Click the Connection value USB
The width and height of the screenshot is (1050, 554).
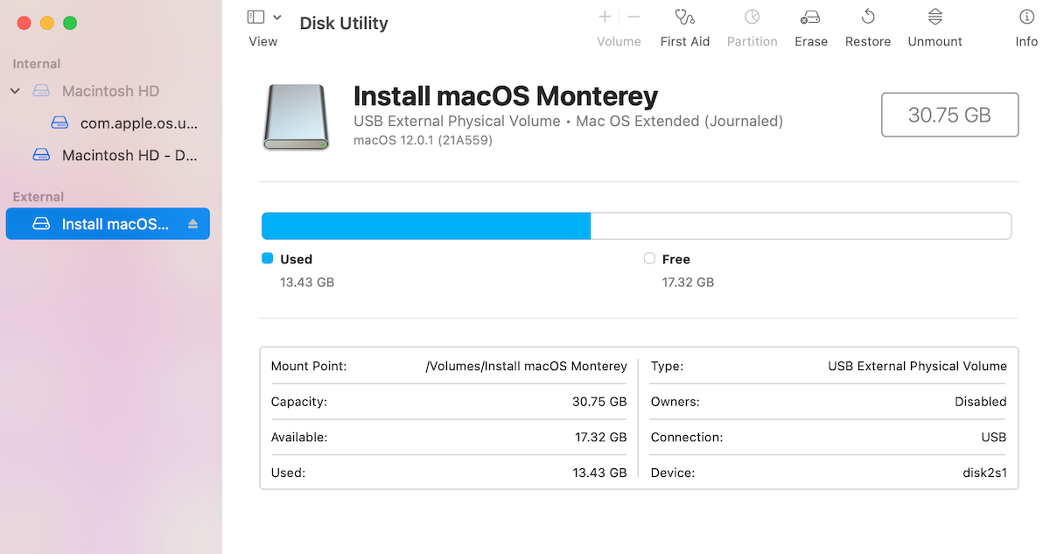tap(993, 437)
